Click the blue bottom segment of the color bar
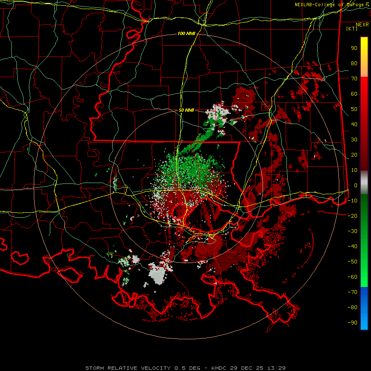Image resolution: width=371 pixels, height=371 pixels. pos(364,308)
